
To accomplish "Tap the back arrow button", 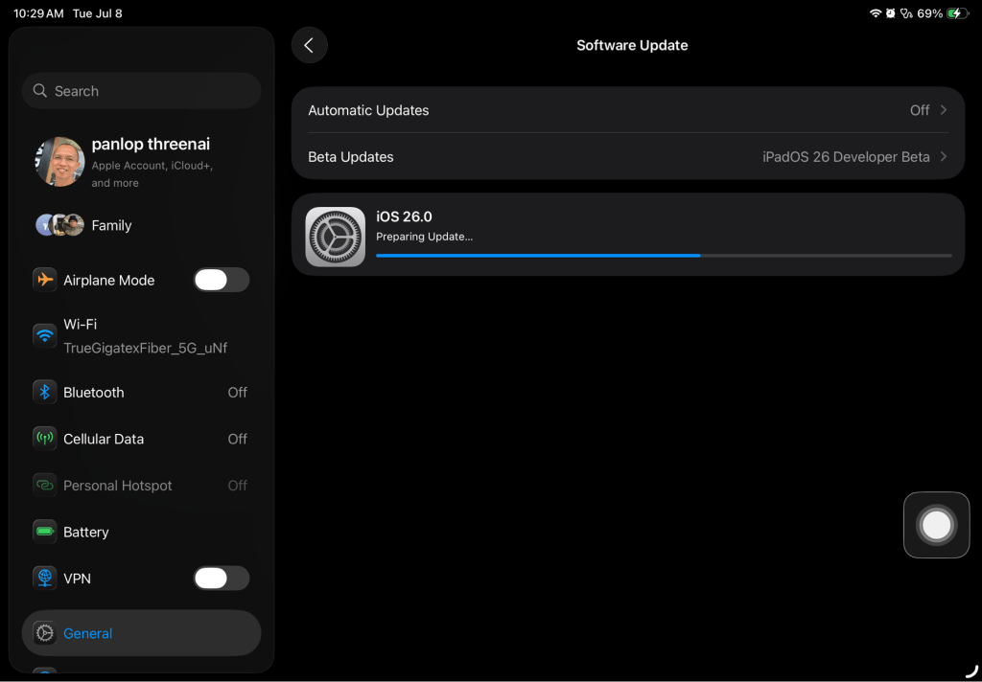I will coord(310,45).
